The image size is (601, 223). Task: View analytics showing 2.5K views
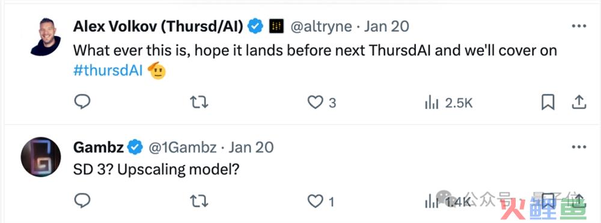(449, 103)
